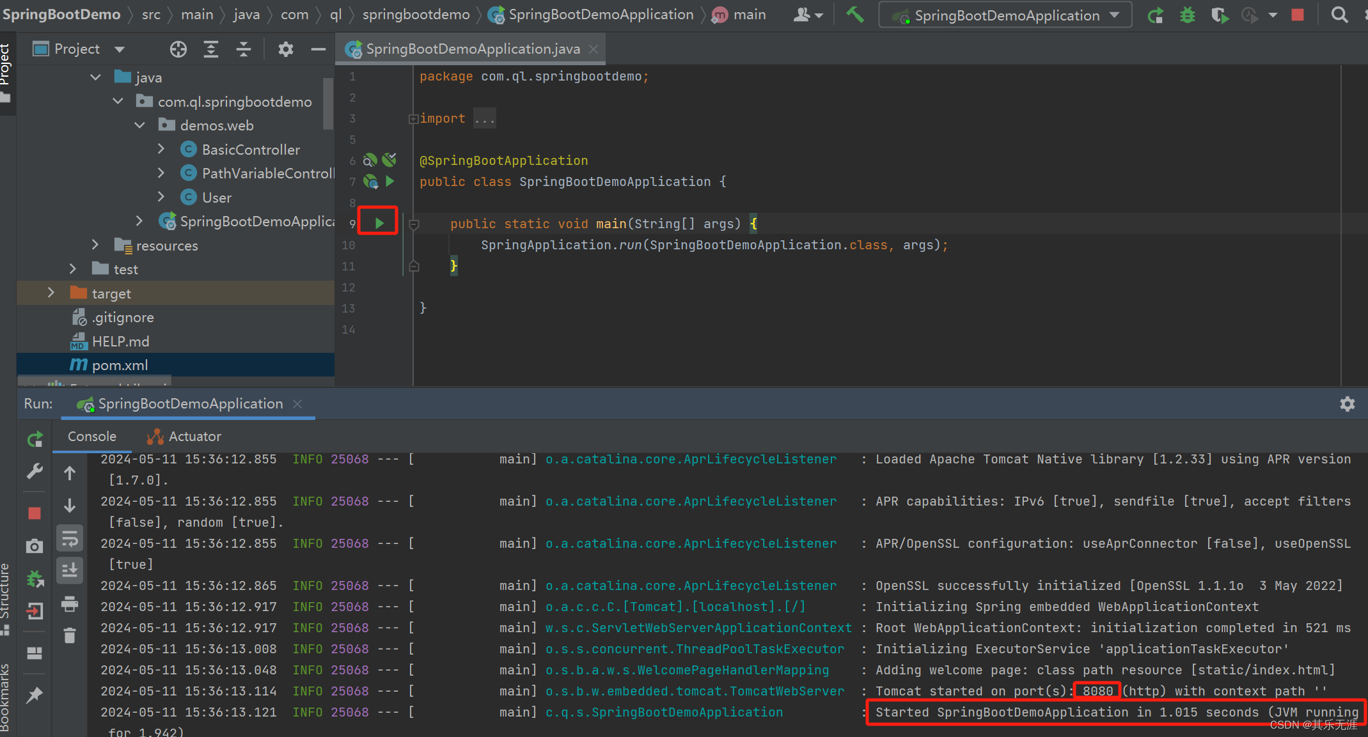Rerun application from the top toolbar
This screenshot has width=1368, height=737.
[1155, 15]
